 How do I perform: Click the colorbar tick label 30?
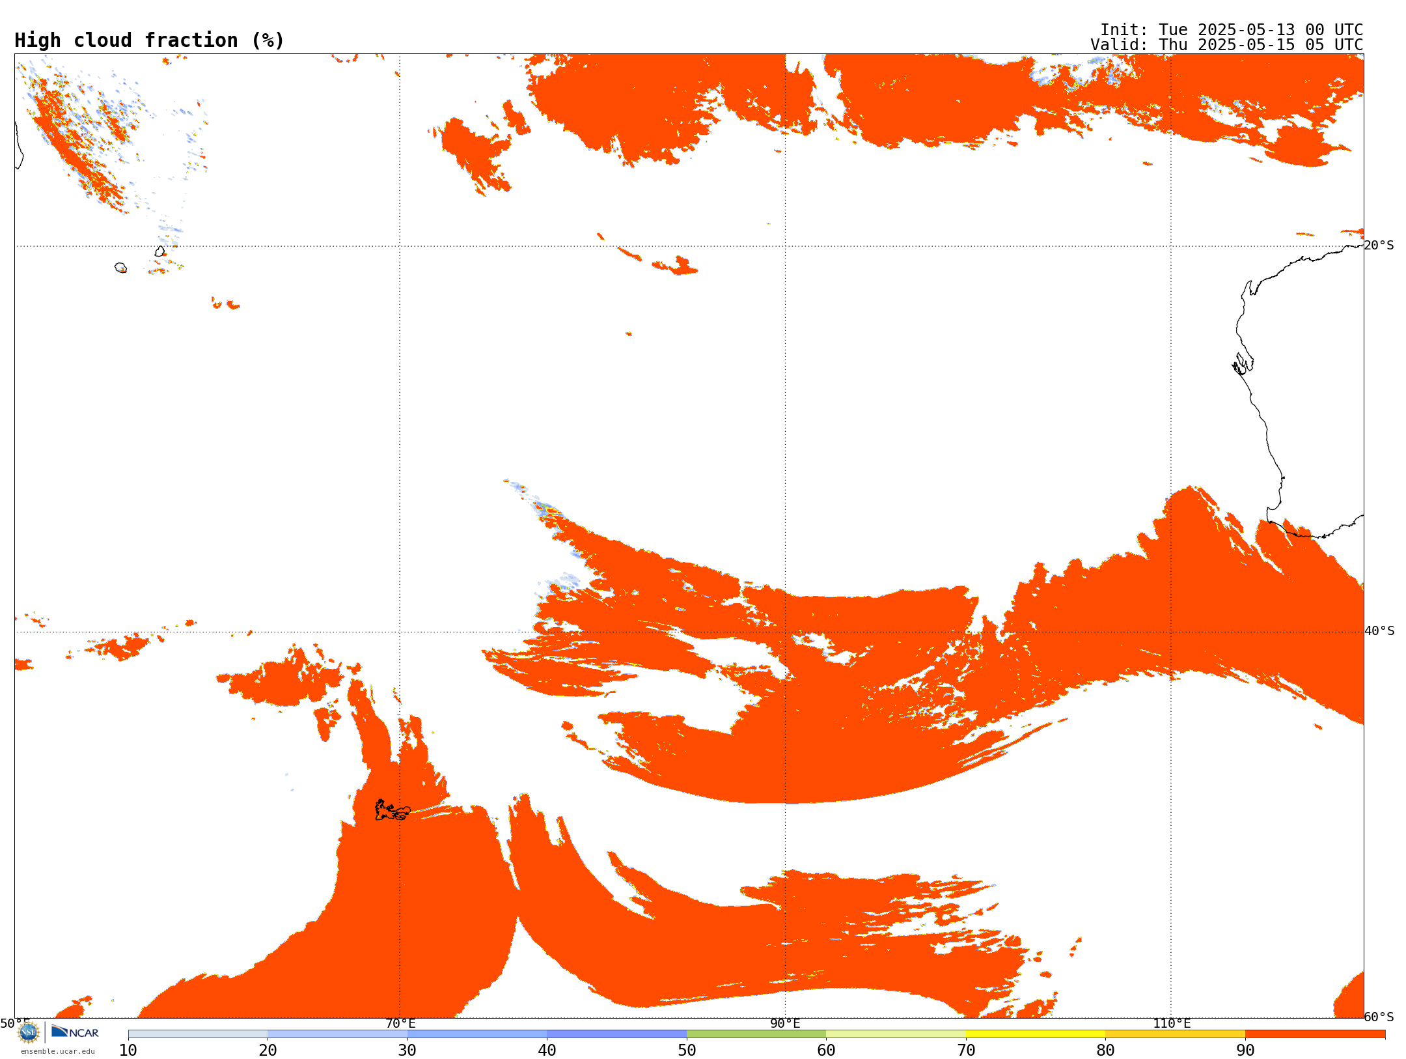coord(407,1051)
